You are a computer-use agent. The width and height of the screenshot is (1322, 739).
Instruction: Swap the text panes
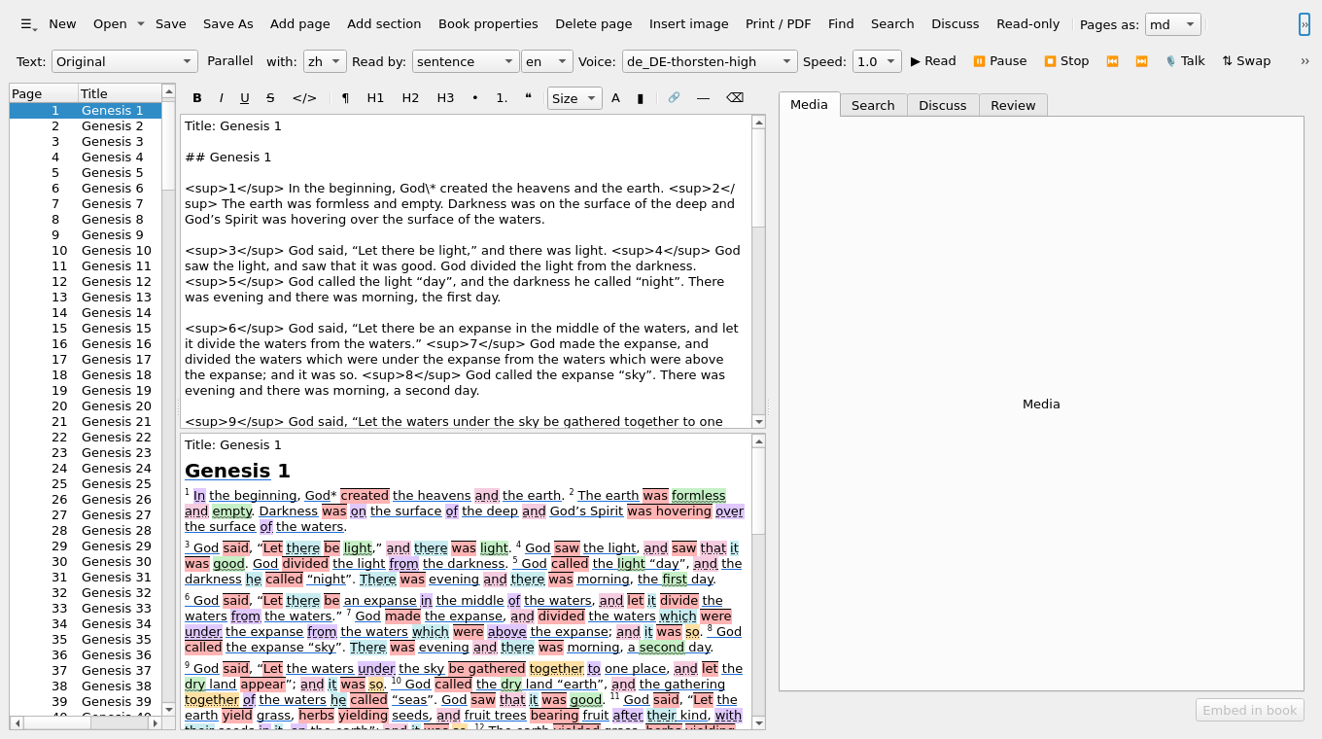1246,61
